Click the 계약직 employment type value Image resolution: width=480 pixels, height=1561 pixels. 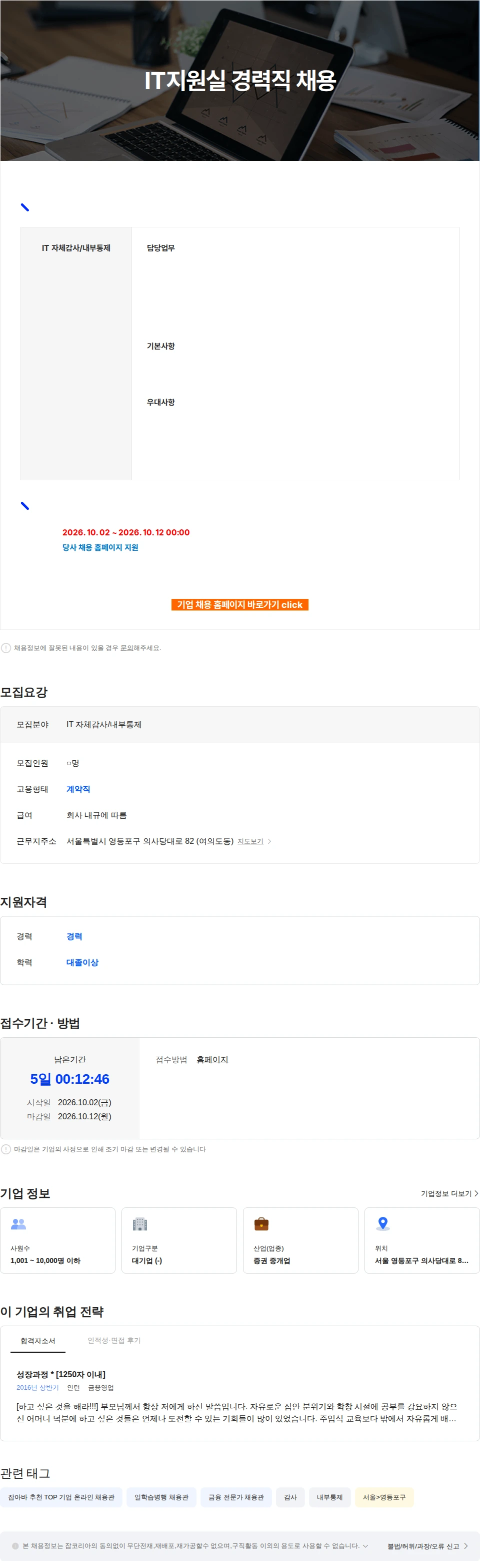(x=78, y=789)
